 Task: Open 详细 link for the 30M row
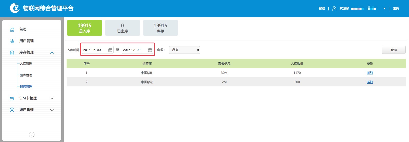coord(370,73)
